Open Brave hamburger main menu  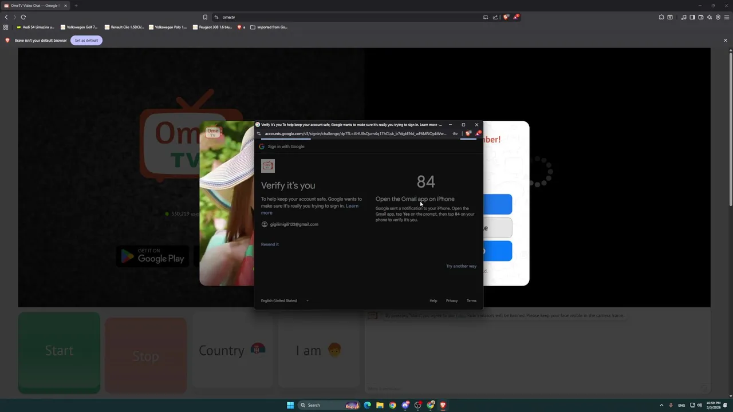[x=727, y=17]
